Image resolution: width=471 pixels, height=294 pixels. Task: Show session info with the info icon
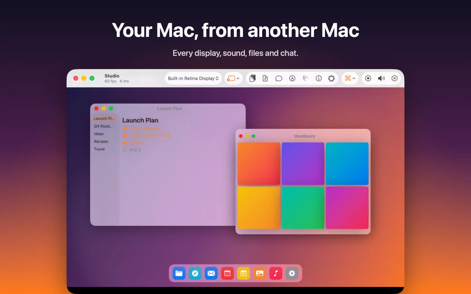coord(319,78)
